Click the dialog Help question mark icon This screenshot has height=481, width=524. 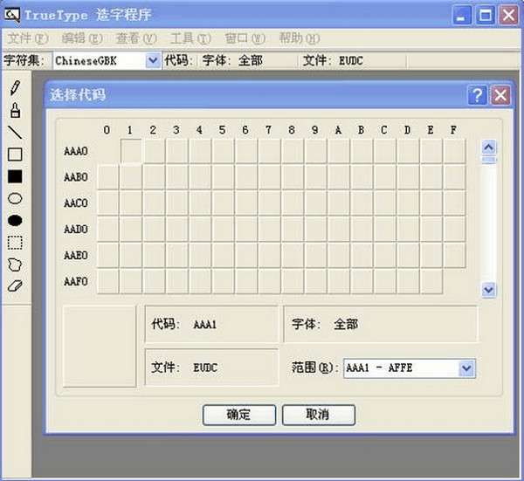pos(477,95)
